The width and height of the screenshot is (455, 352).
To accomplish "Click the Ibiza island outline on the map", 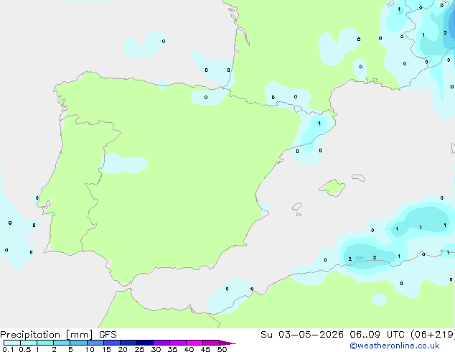I will click(x=297, y=207).
